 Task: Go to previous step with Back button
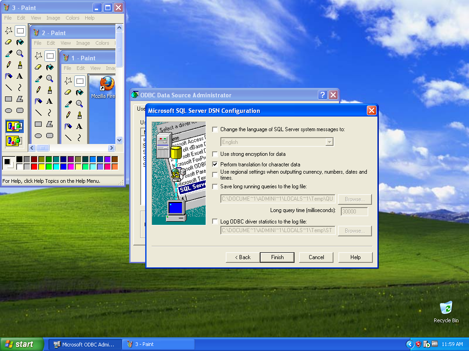[x=243, y=257]
